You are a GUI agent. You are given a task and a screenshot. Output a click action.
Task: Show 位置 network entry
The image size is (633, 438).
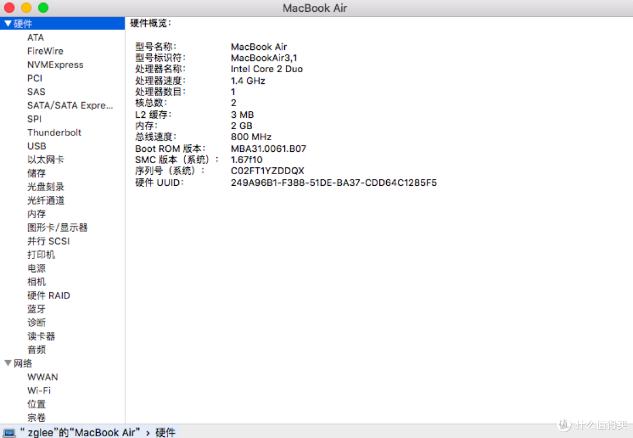36,404
